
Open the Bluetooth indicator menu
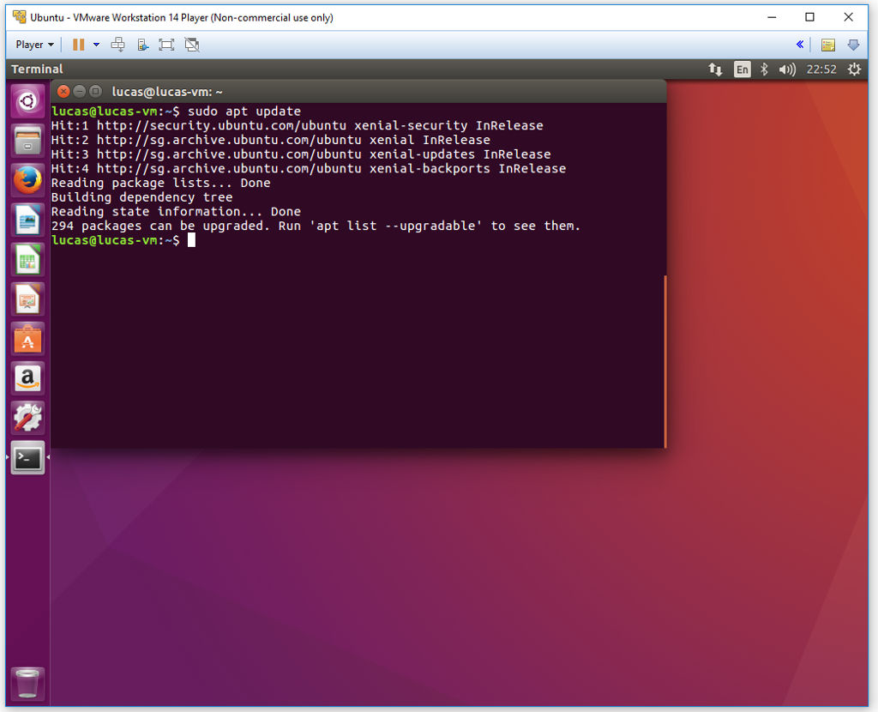point(764,69)
